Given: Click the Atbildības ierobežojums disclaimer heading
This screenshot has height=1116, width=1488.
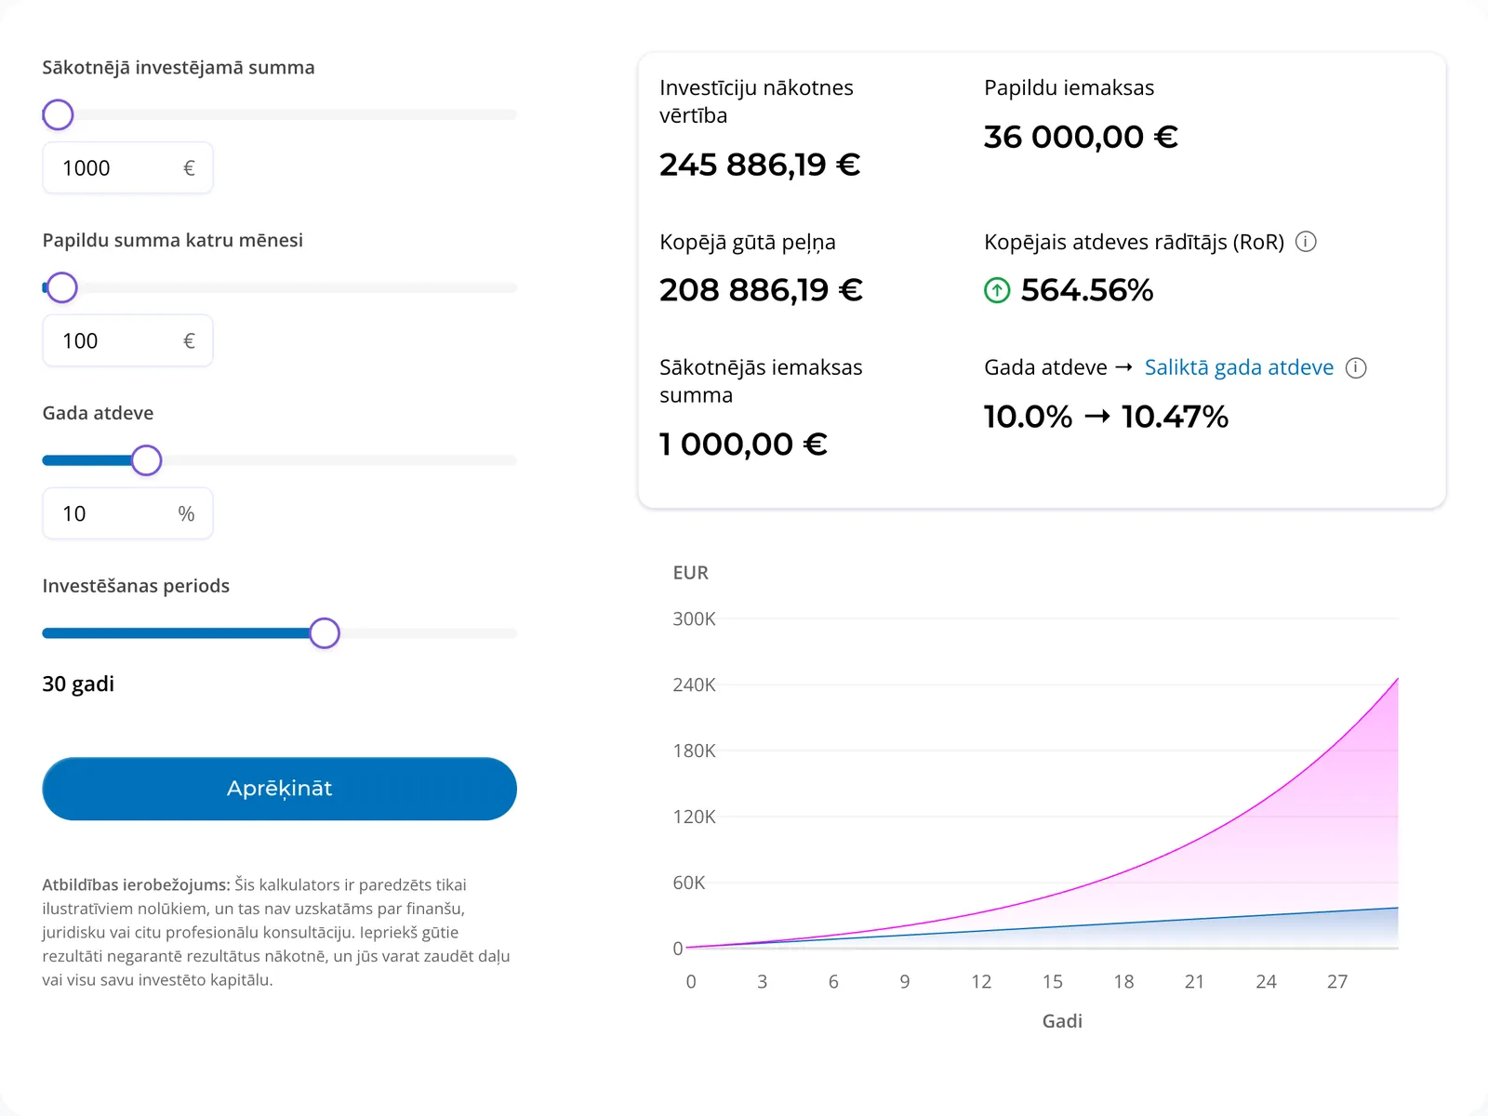Looking at the screenshot, I should coord(136,885).
